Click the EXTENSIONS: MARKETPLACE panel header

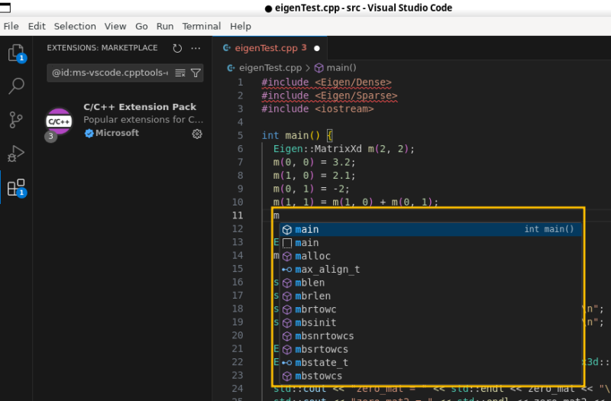(x=102, y=48)
